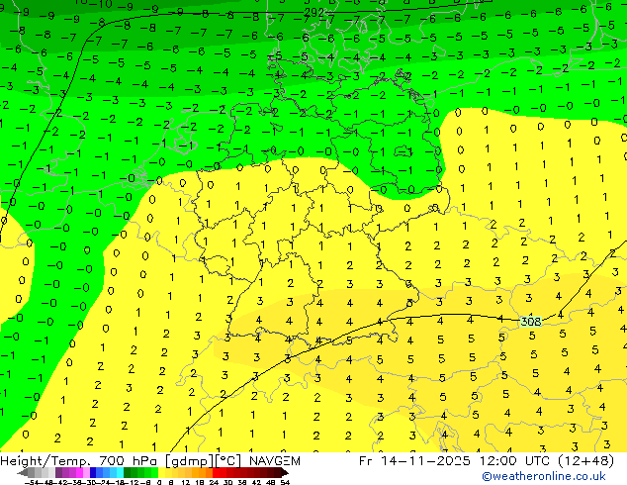Open the weatheronline.co.uk copyright link
Screen dimensions: 627x485
pos(544,477)
